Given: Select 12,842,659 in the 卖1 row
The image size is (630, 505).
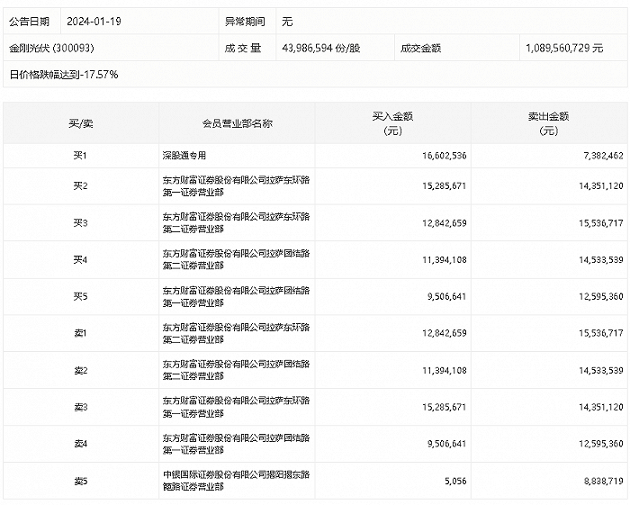Looking at the screenshot, I should pyautogui.click(x=445, y=333).
